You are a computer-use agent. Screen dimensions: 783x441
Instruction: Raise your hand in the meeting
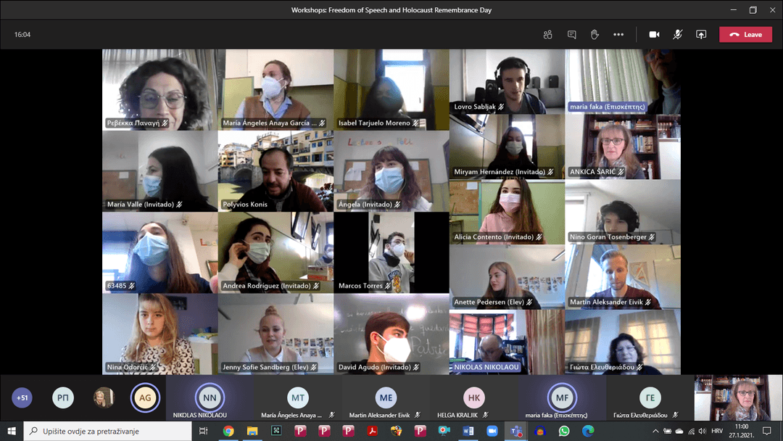pyautogui.click(x=594, y=35)
